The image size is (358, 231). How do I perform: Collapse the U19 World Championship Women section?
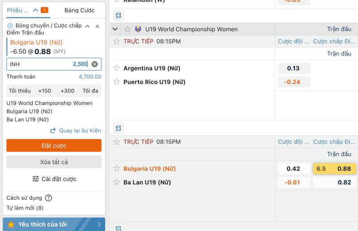pyautogui.click(x=115, y=29)
